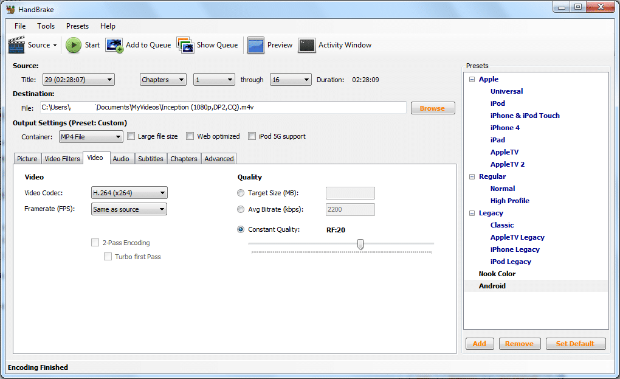Viewport: 620px width, 379px height.
Task: Collapse the Apple presets group
Action: (472, 79)
